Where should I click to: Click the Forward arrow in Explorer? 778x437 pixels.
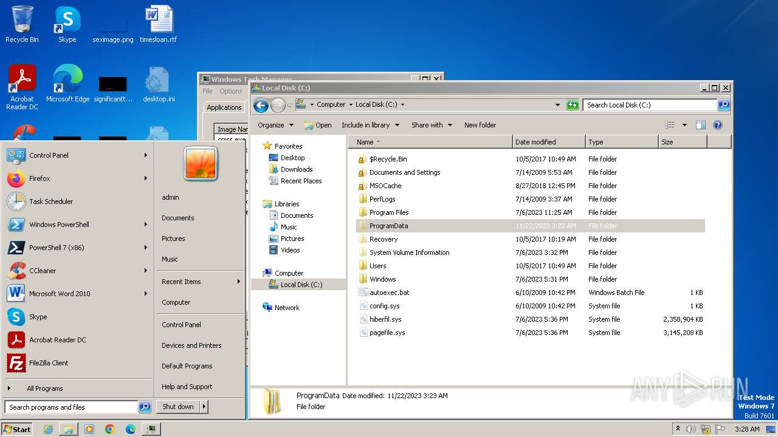pyautogui.click(x=278, y=105)
